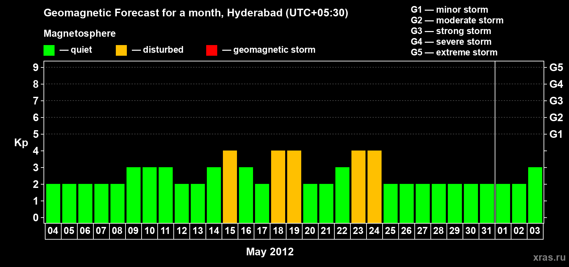Click the 'G5 — extreme storm' legend line
The image size is (569, 267).
coord(454,52)
